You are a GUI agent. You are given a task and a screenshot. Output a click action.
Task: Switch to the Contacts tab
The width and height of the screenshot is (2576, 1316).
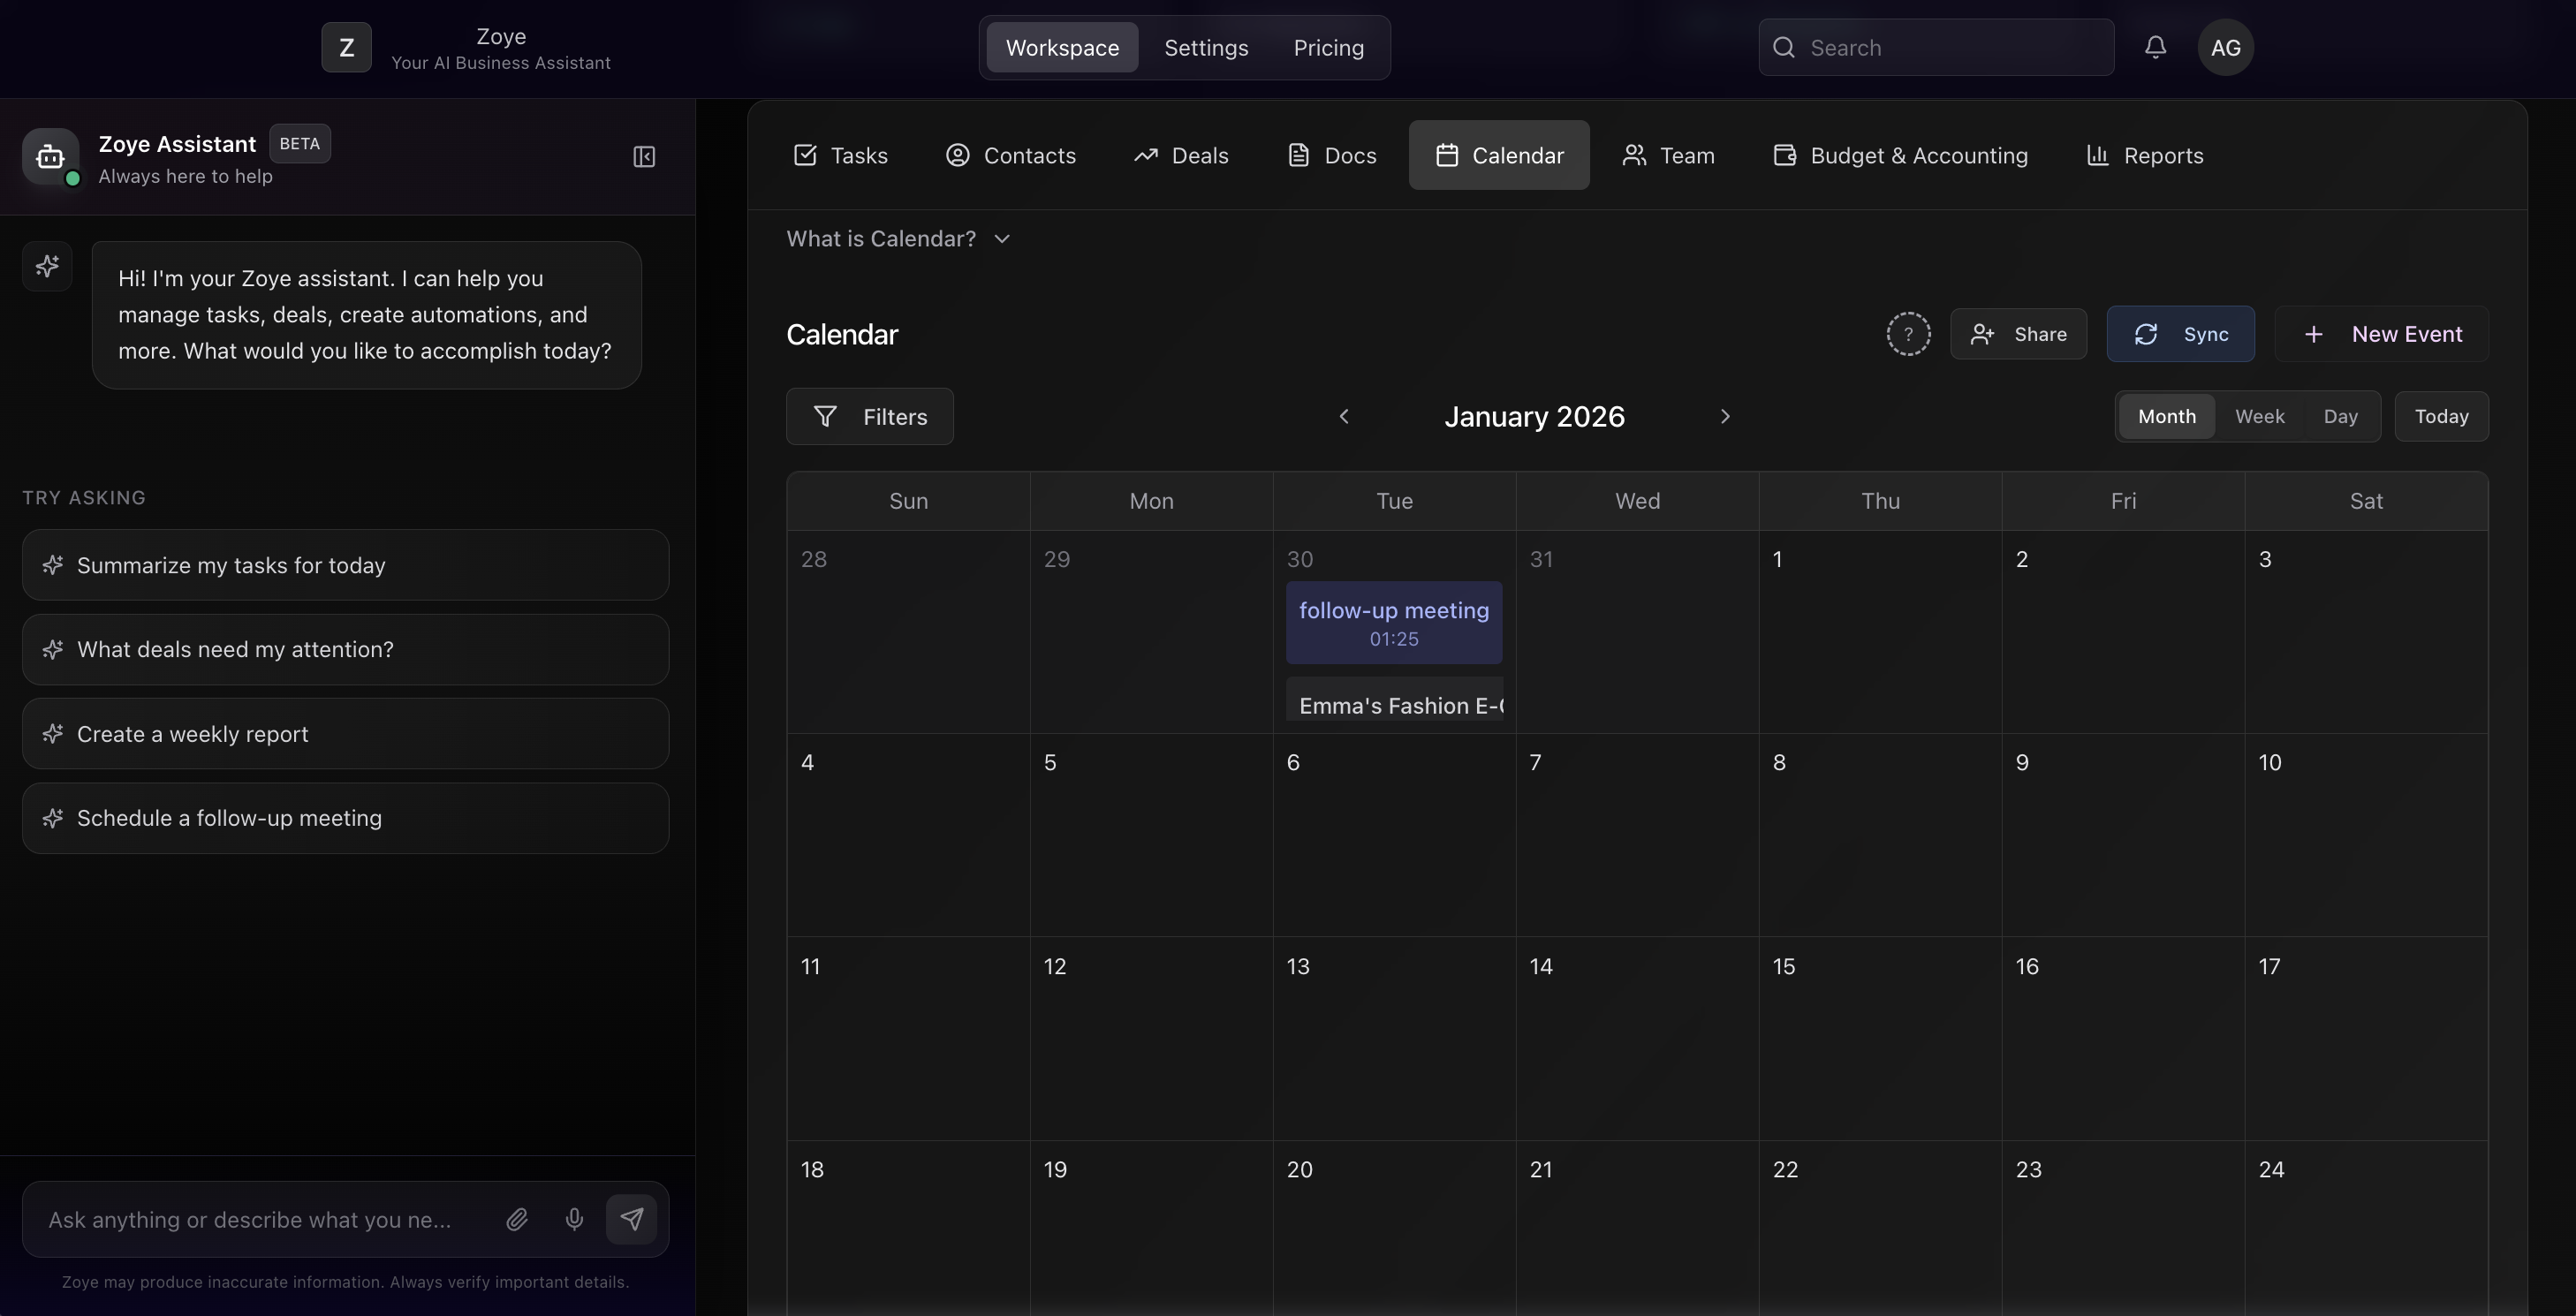[1010, 155]
